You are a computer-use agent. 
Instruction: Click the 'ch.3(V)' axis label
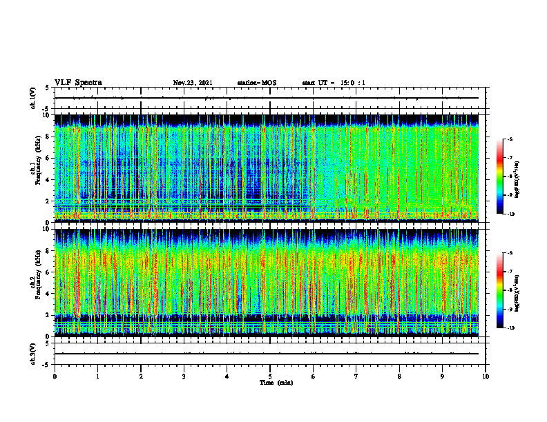32,354
